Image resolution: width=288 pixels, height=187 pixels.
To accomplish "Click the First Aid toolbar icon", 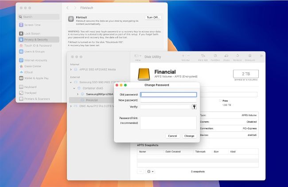I will point(203,56).
